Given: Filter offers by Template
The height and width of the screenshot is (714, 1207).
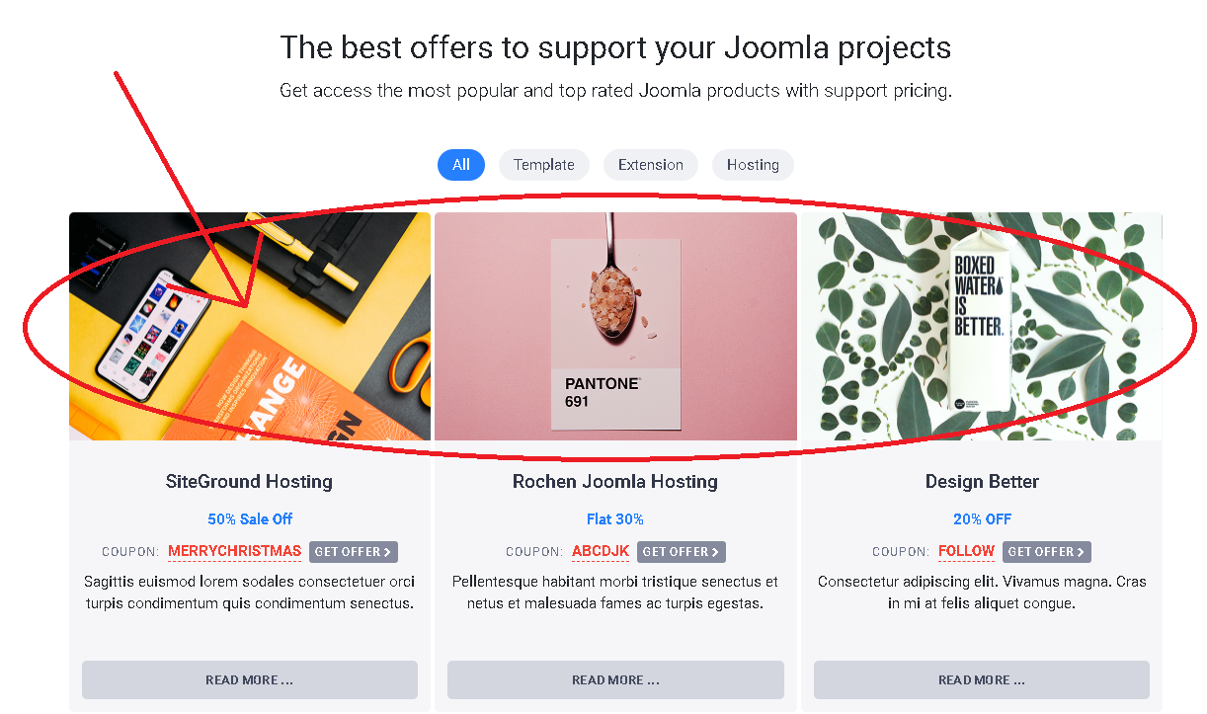Looking at the screenshot, I should tap(543, 165).
